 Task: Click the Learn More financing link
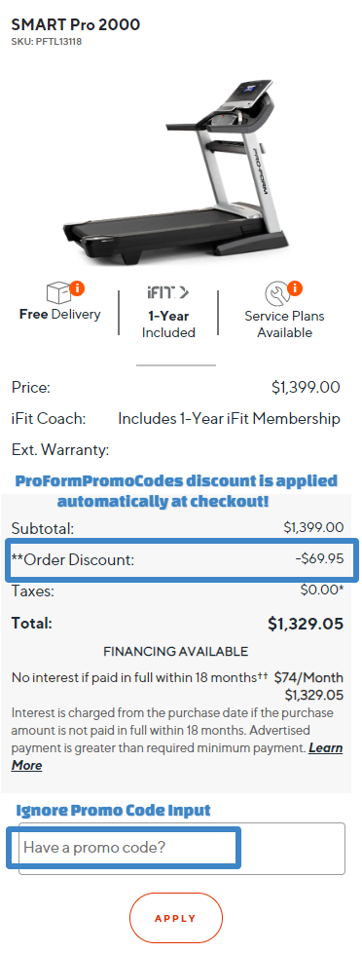pyautogui.click(x=177, y=756)
